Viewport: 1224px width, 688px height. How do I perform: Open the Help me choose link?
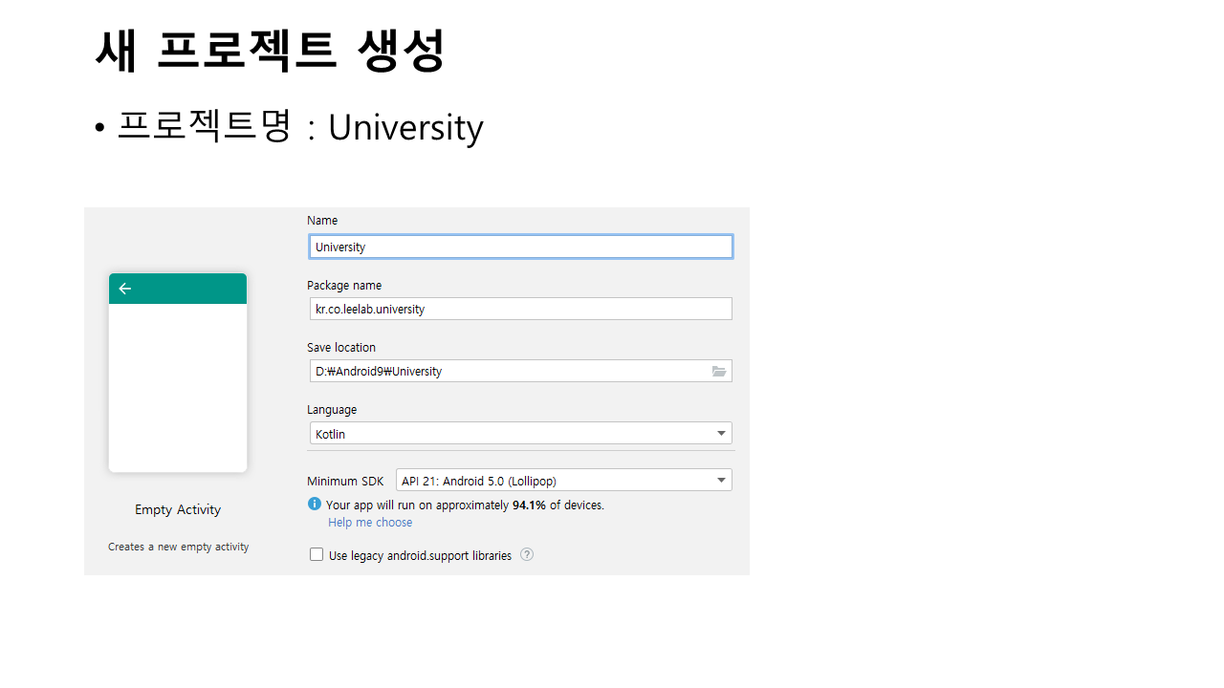370,523
